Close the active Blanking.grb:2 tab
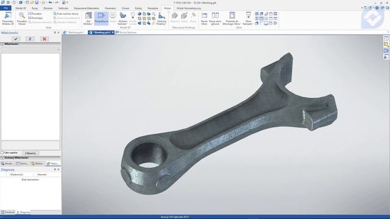The height and width of the screenshot is (219, 390). point(113,32)
